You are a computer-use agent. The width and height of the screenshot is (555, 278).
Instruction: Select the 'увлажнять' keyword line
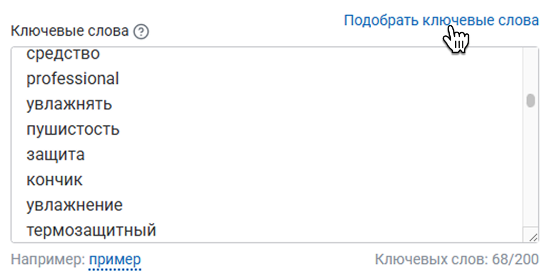[x=69, y=104]
